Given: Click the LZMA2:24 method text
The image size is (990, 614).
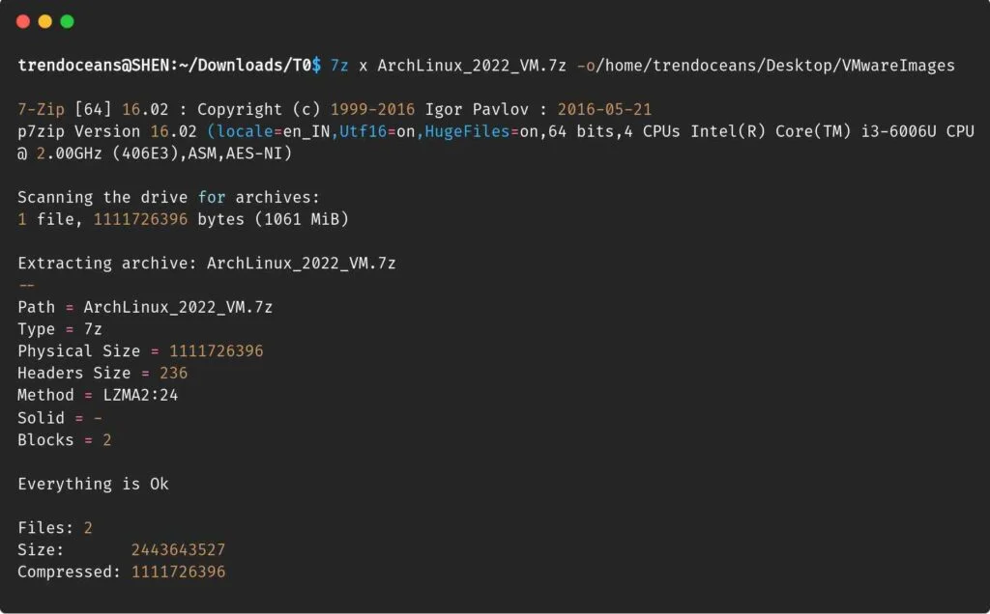Looking at the screenshot, I should point(140,395).
